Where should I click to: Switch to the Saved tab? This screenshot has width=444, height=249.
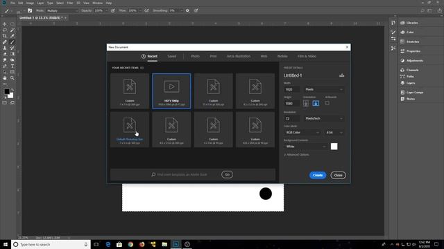click(x=171, y=57)
